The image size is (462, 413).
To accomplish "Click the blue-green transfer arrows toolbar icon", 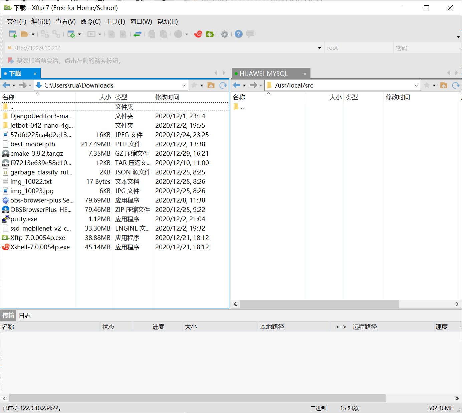I will (138, 34).
